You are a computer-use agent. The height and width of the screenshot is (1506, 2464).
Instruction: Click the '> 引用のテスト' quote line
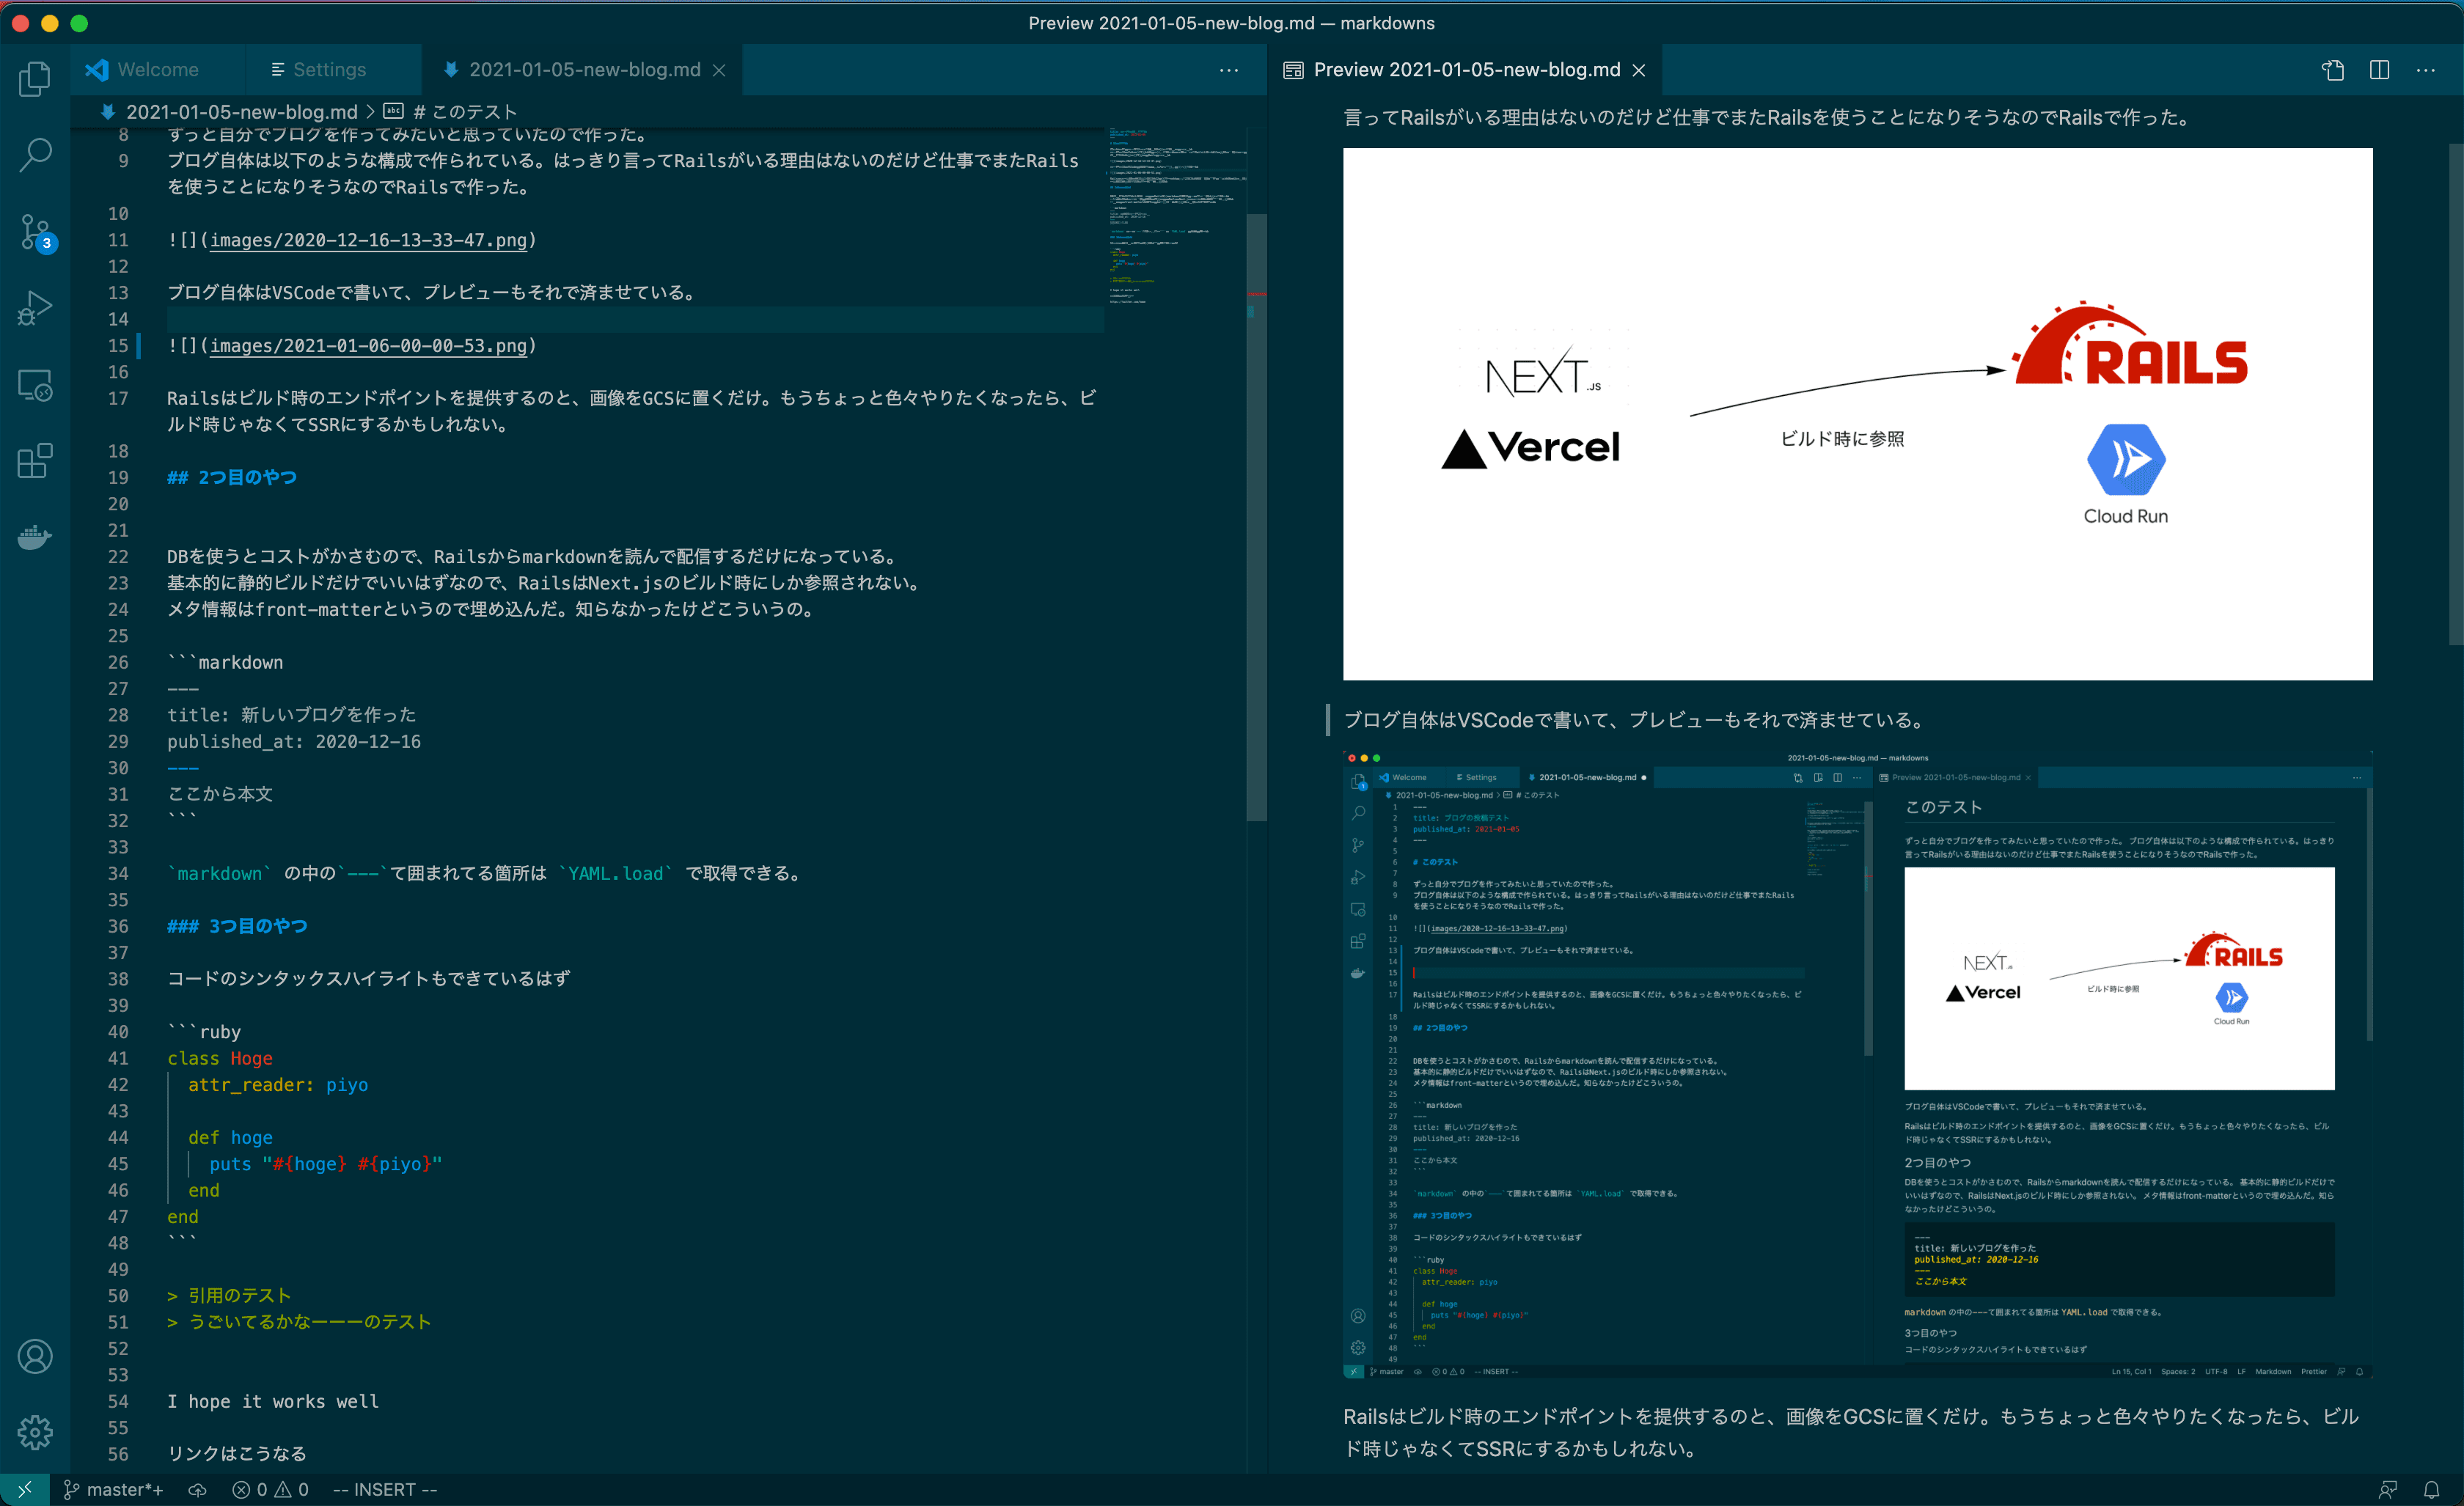point(229,1296)
